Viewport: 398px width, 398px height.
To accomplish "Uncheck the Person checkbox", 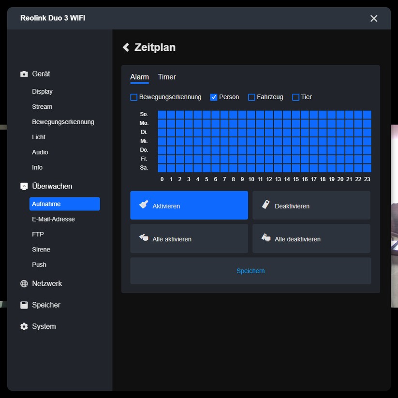I will pos(213,97).
